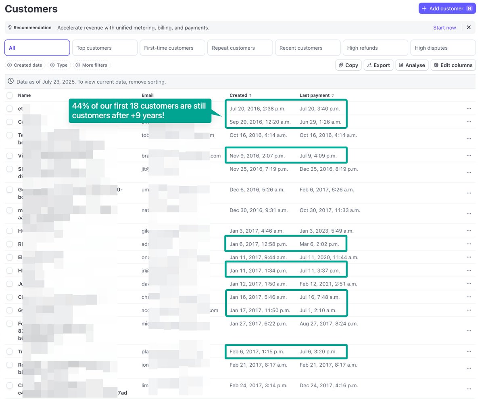Click the Copy button
This screenshot has height=399, width=484.
[348, 65]
